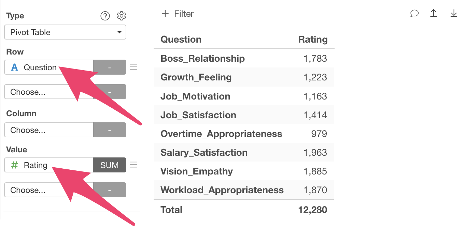The height and width of the screenshot is (244, 465).
Task: Click the download arrow icon
Action: 454,14
